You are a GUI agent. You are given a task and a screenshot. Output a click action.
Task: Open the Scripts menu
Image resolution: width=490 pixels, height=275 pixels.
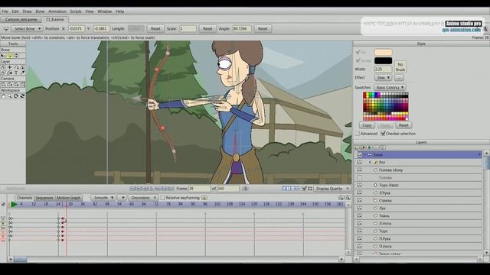tap(76, 11)
